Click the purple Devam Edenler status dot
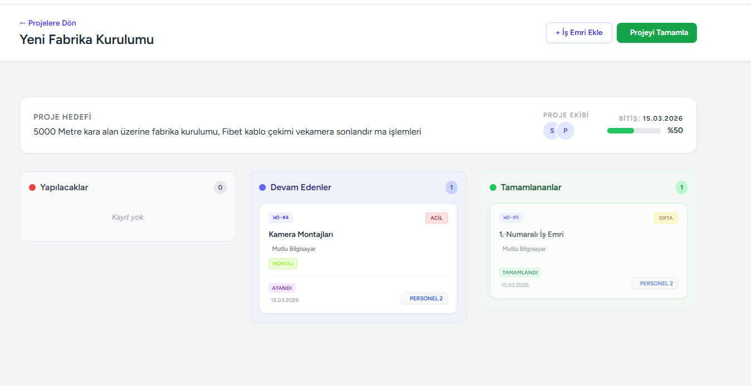The height and width of the screenshot is (386, 751). pos(262,187)
